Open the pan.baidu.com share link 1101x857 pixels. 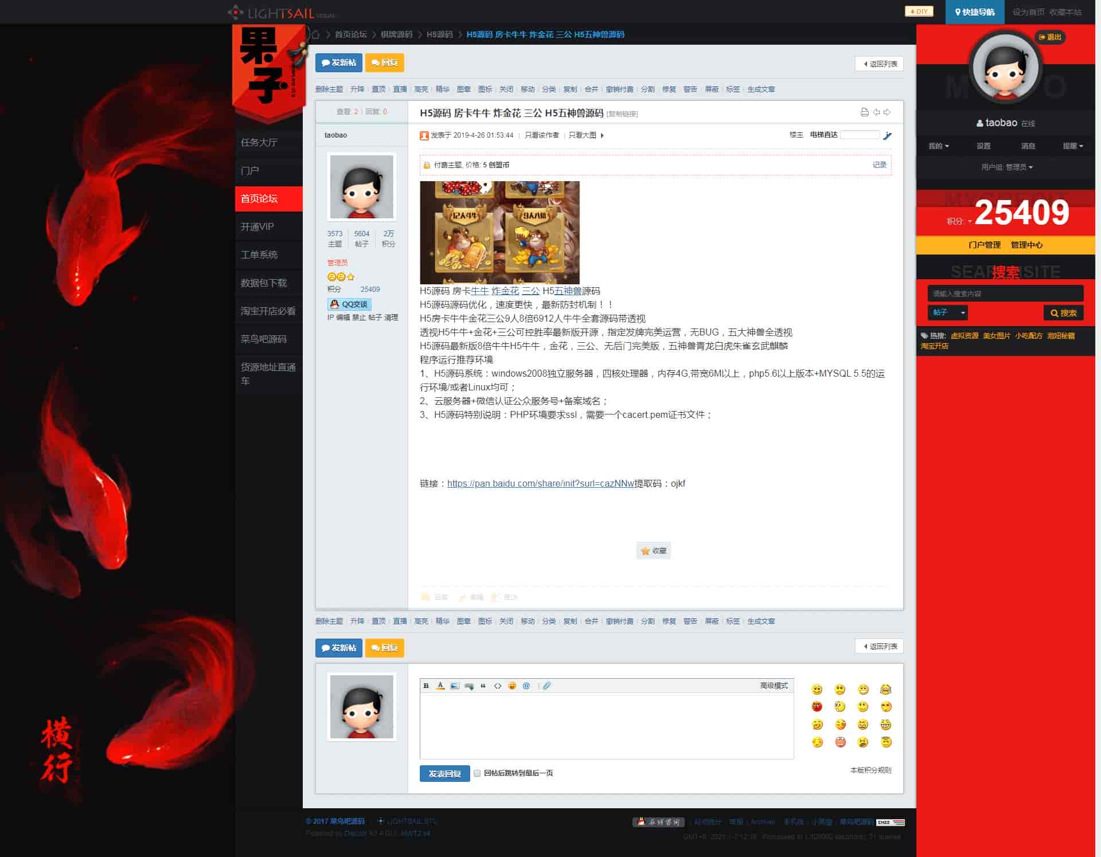coord(540,484)
